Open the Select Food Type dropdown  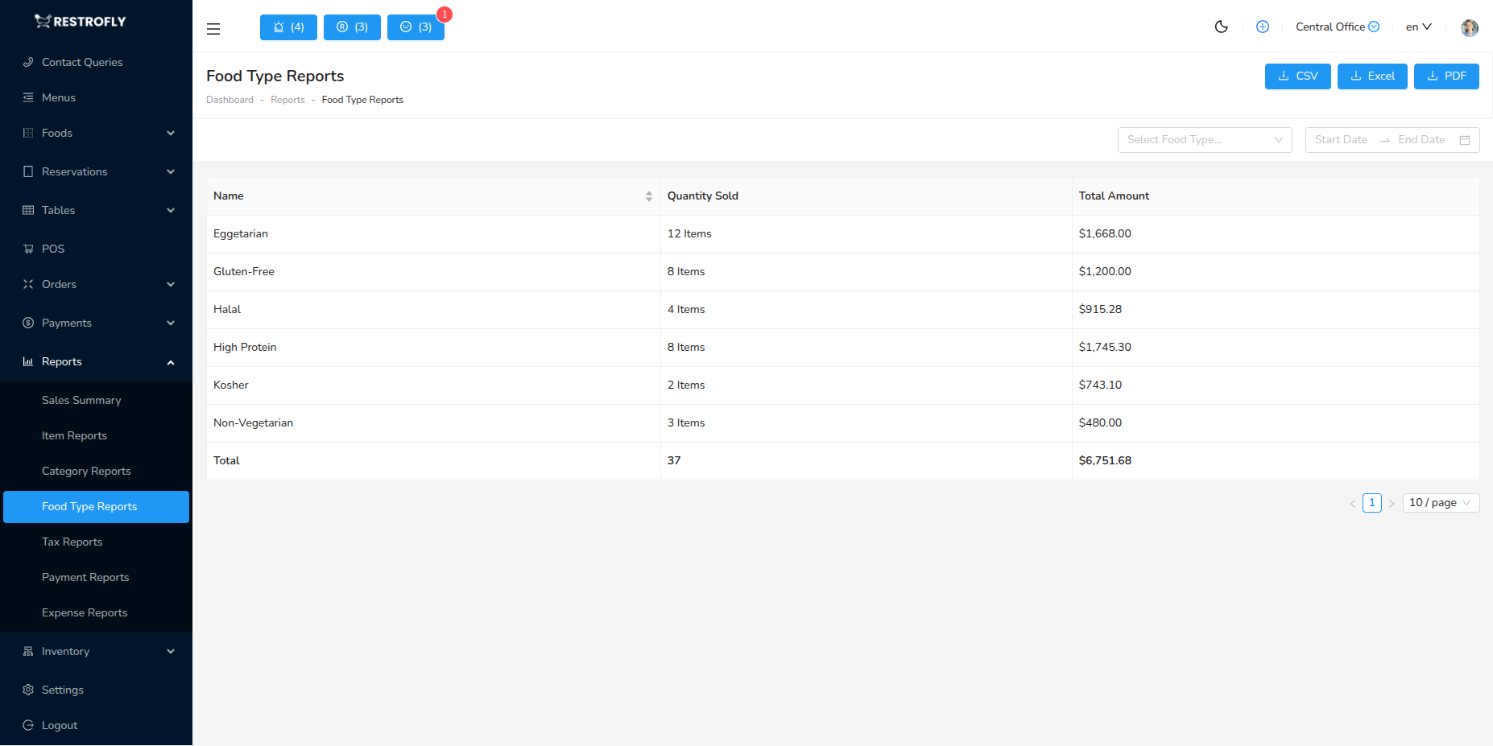1203,139
